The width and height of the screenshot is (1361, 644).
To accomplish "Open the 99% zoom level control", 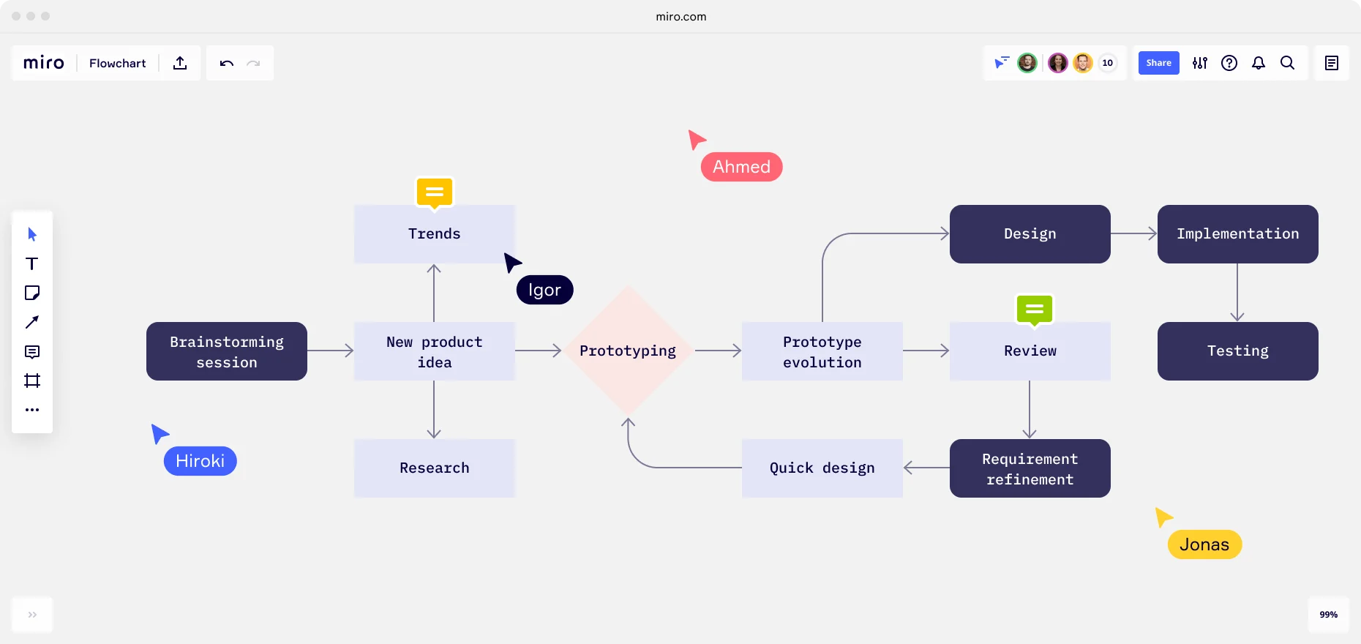I will 1329,615.
